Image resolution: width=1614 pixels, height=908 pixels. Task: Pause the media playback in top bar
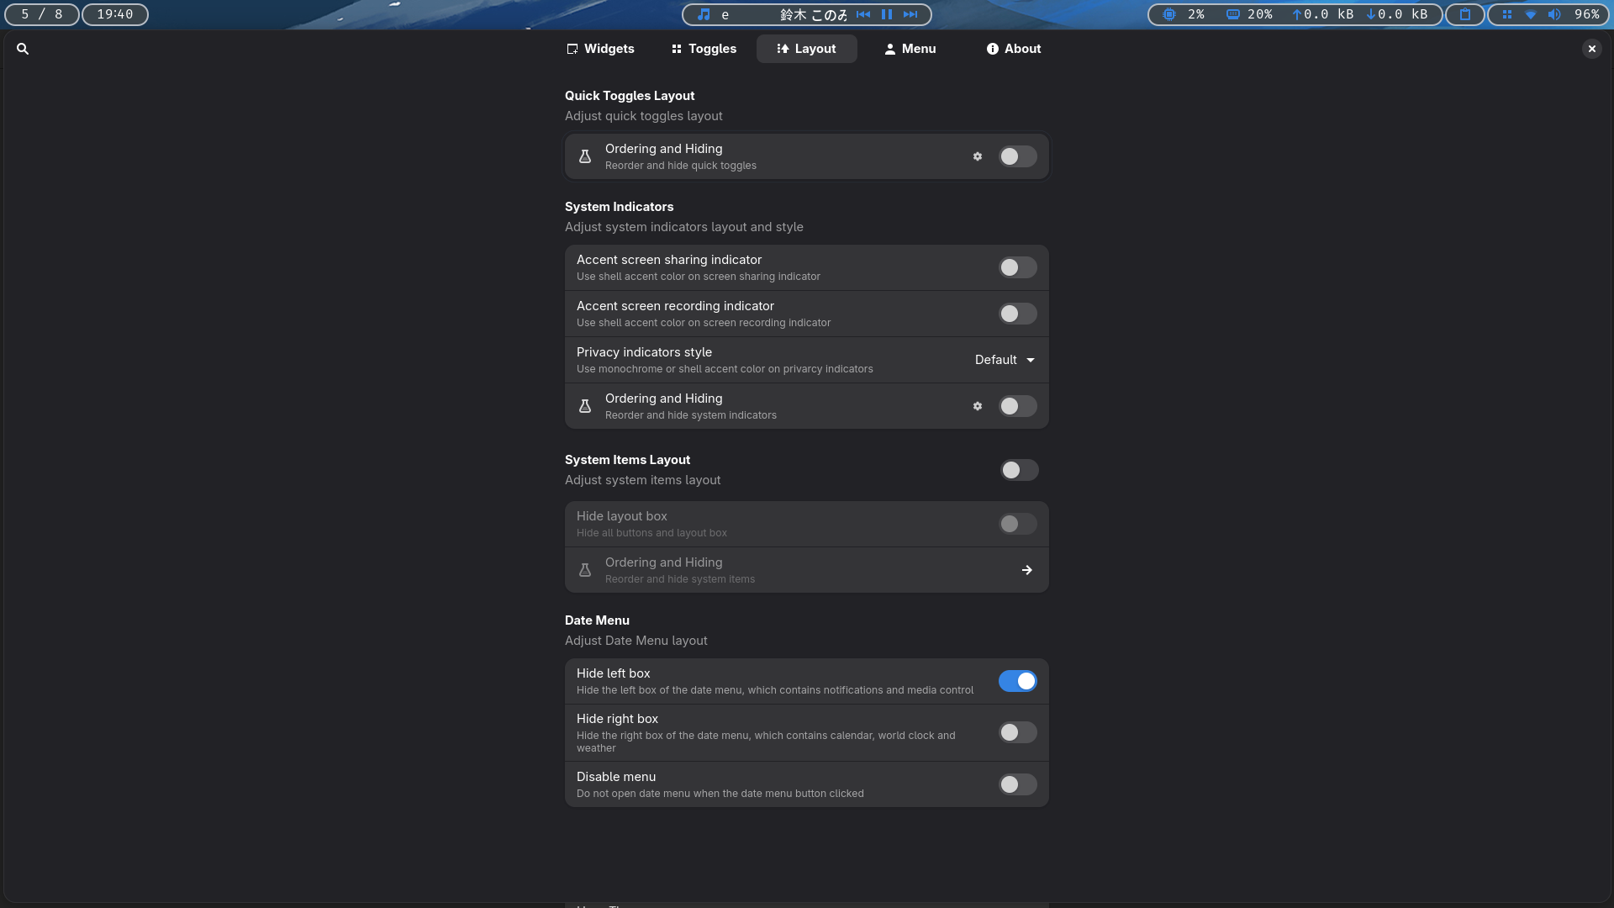(887, 14)
